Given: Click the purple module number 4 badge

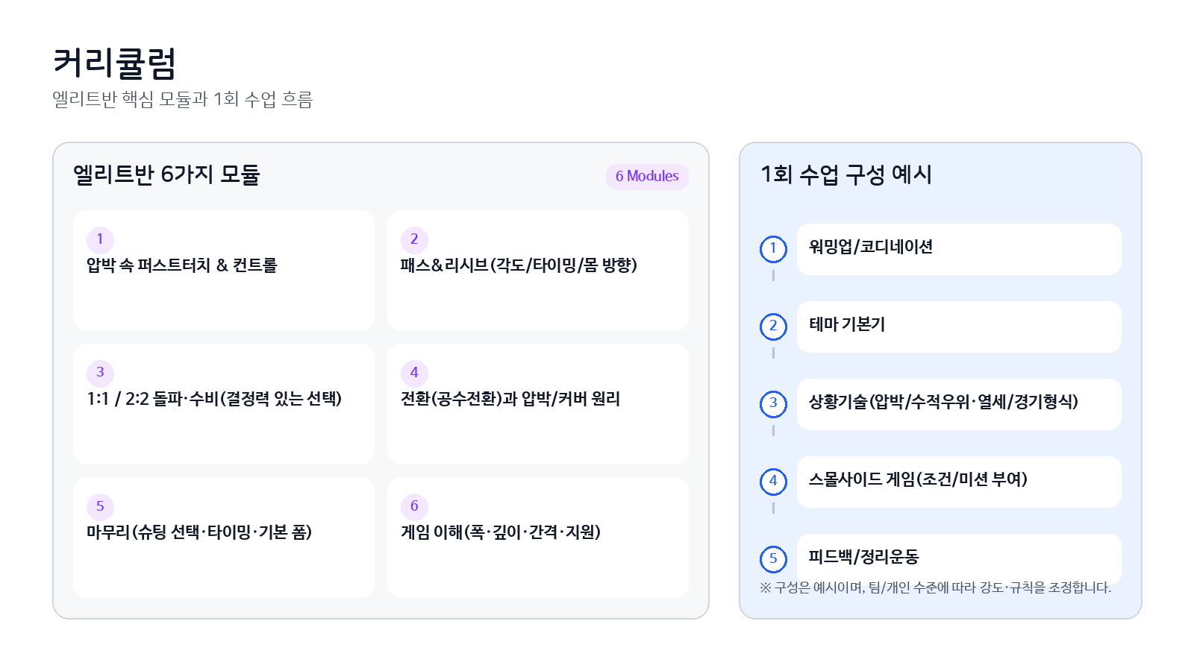Looking at the screenshot, I should pyautogui.click(x=414, y=373).
